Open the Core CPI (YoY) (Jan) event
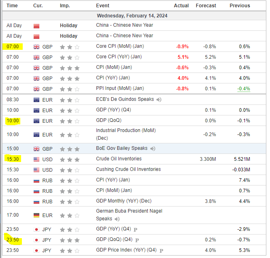This screenshot has height=258, width=270. coord(119,57)
